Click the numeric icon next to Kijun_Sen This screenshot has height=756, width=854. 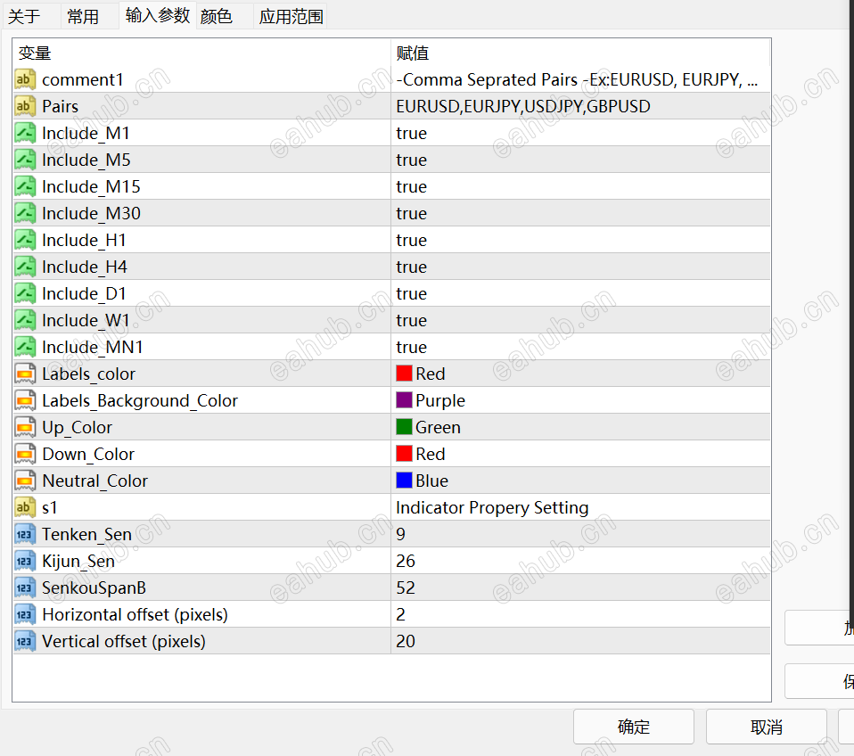click(24, 560)
